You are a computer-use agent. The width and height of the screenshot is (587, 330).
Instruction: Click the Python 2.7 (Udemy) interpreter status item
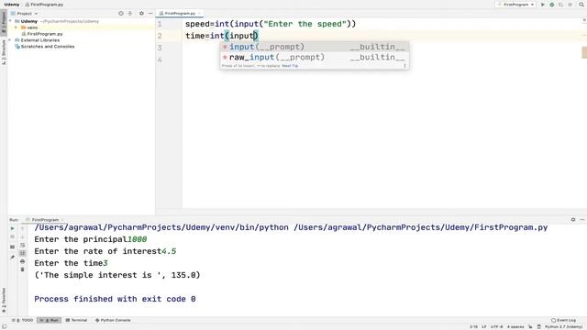tap(563, 326)
